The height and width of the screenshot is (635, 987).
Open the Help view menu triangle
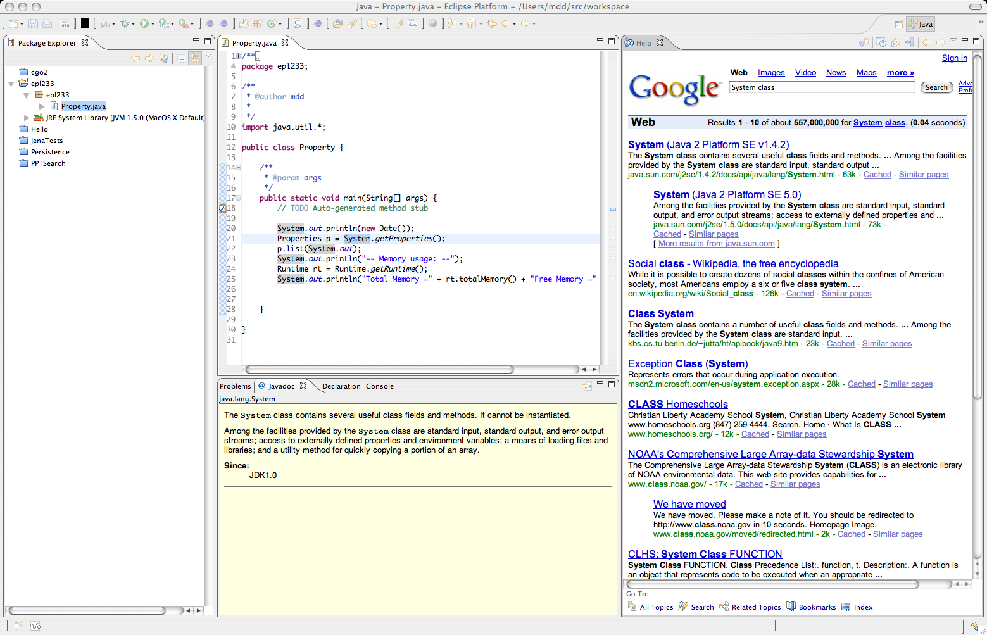(x=953, y=39)
